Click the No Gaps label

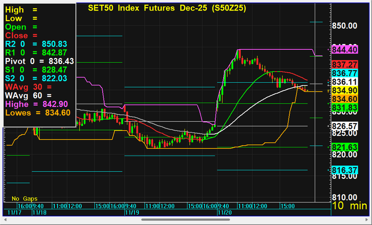[25, 199]
